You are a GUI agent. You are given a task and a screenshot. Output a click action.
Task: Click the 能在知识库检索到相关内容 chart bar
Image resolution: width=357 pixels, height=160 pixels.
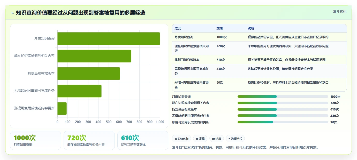point(94,56)
